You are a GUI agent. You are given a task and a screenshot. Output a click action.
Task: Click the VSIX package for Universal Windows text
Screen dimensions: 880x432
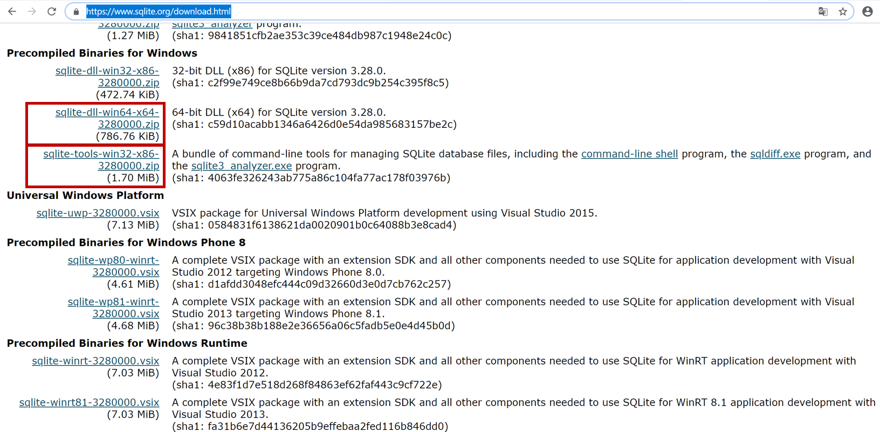tap(384, 213)
